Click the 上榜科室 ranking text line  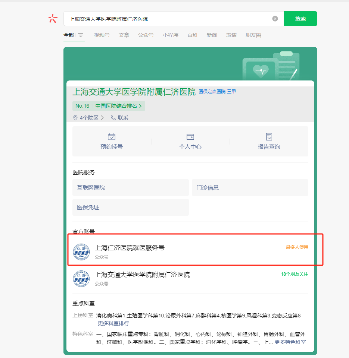(198, 316)
